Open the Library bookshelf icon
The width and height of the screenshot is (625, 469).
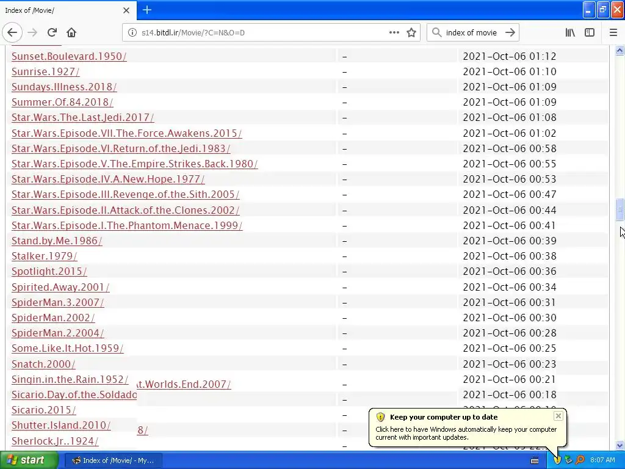pos(570,33)
